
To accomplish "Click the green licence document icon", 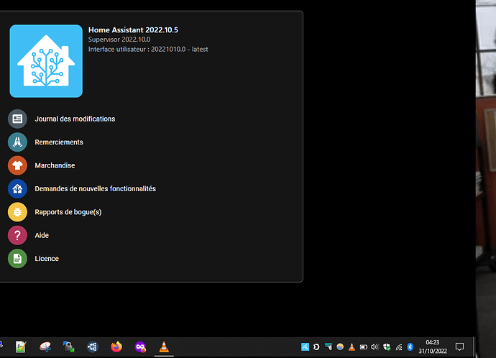I will [17, 259].
